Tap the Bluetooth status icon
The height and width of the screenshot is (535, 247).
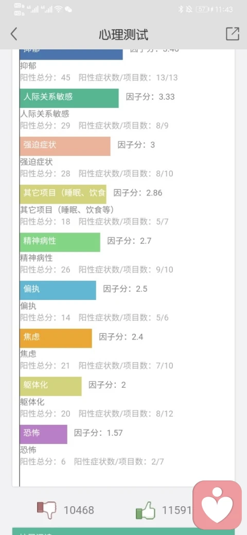click(x=181, y=10)
